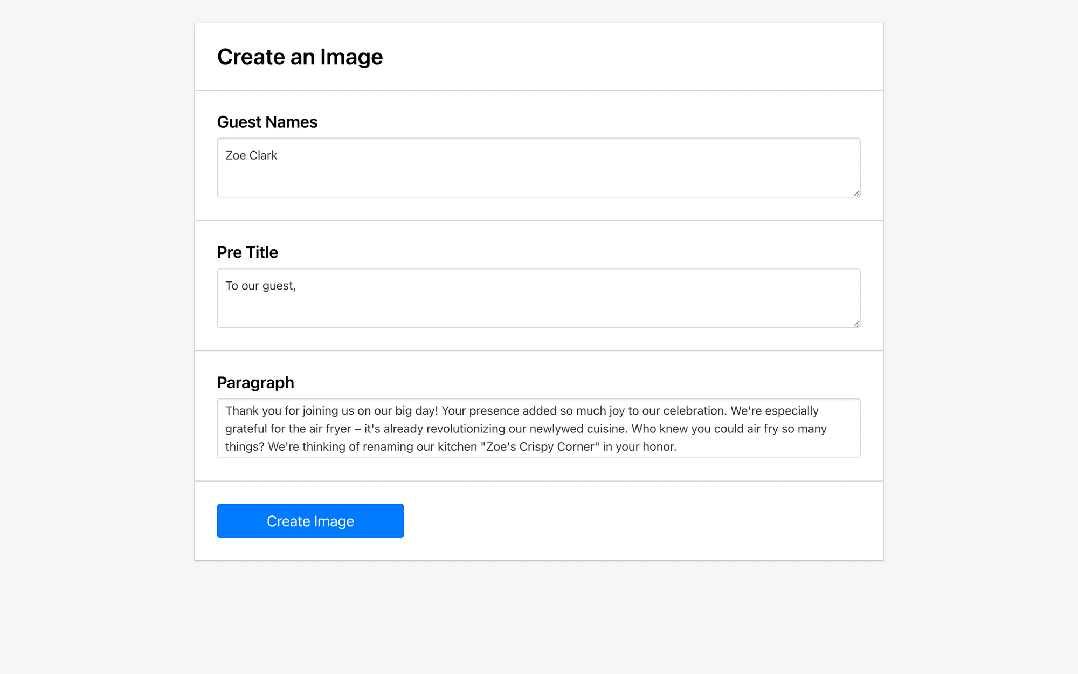Click the Guest Names section label
Viewport: 1078px width, 674px height.
pos(267,122)
